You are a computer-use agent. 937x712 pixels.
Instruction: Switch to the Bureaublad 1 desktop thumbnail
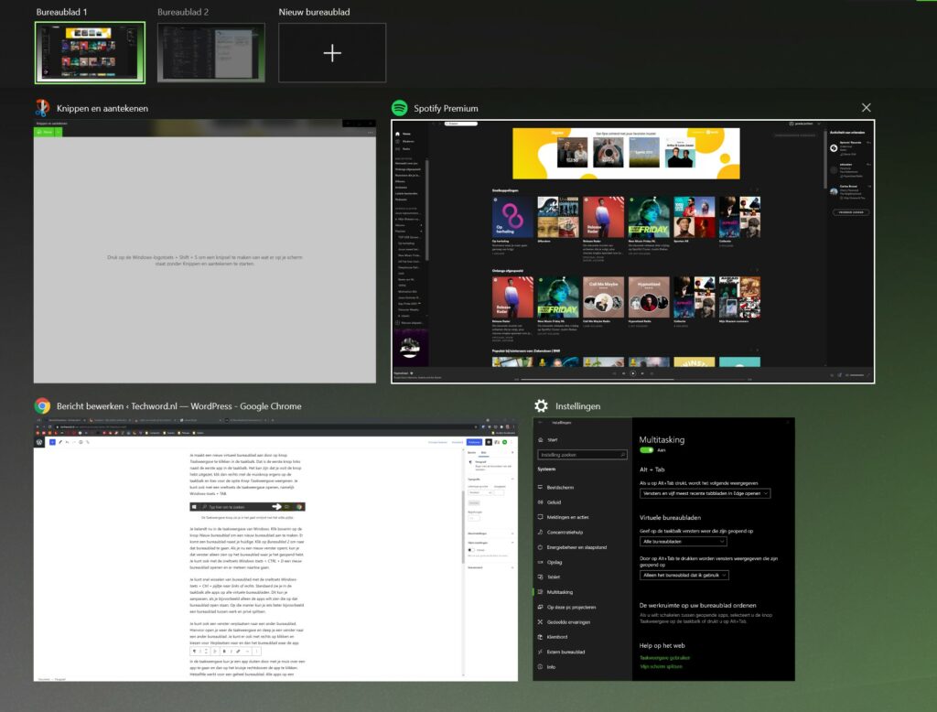[90, 52]
